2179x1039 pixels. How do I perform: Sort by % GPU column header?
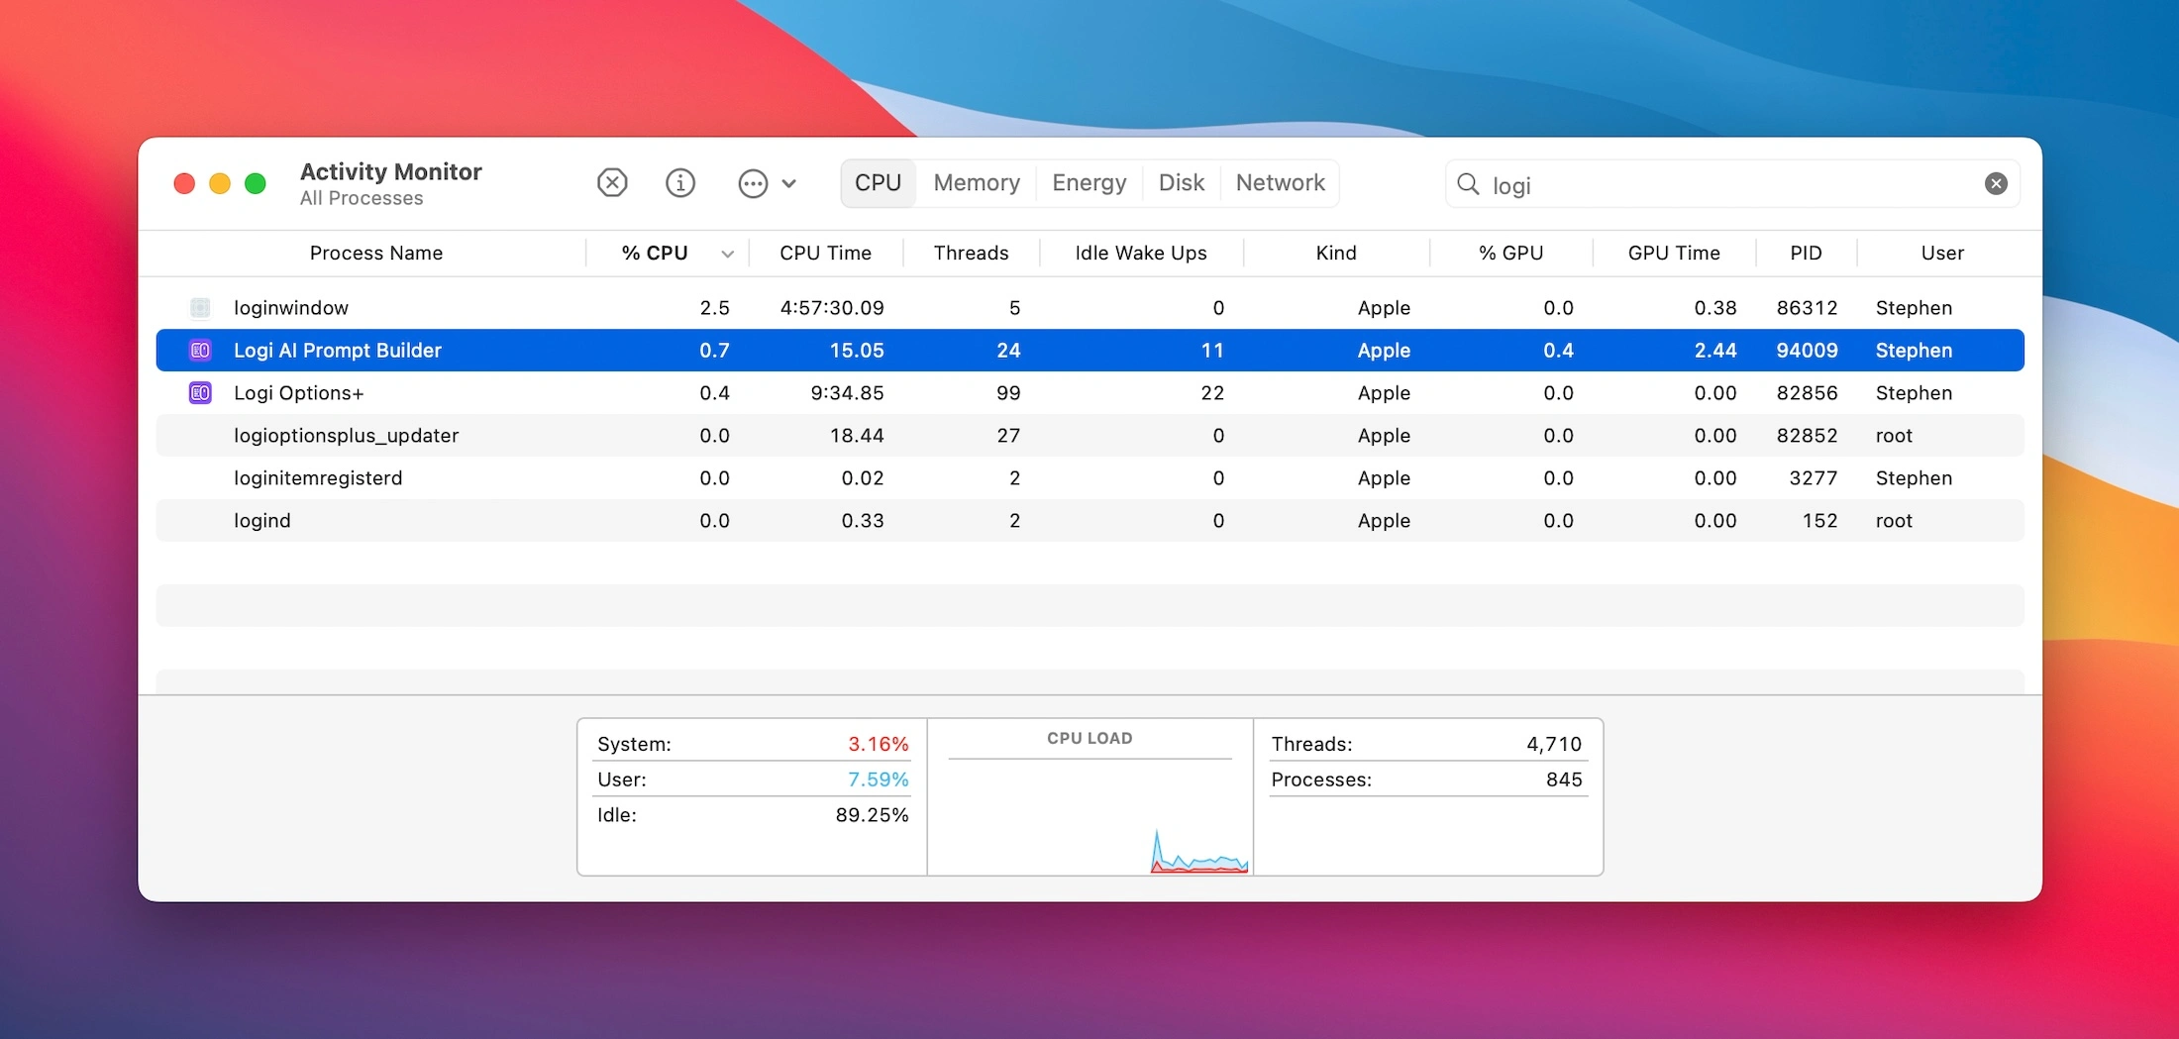pos(1511,254)
